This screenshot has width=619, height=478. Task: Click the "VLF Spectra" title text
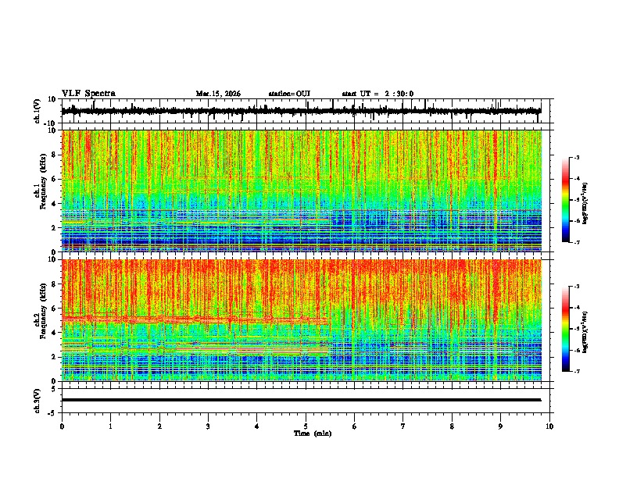pos(88,94)
